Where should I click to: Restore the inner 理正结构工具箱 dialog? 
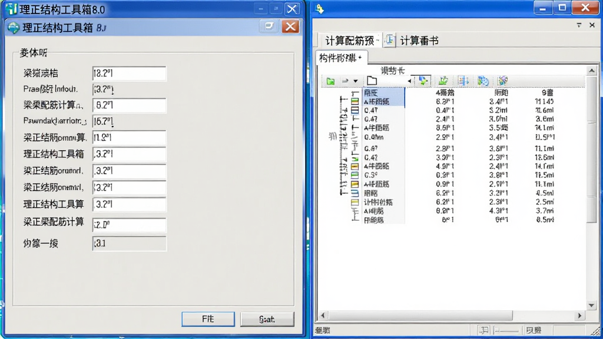269,26
